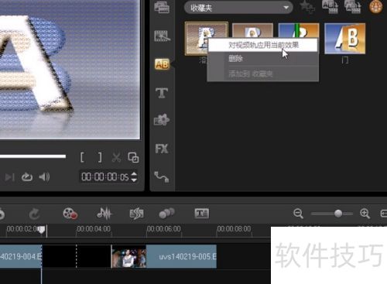Redo the last action
387x284 pixels.
click(x=34, y=214)
